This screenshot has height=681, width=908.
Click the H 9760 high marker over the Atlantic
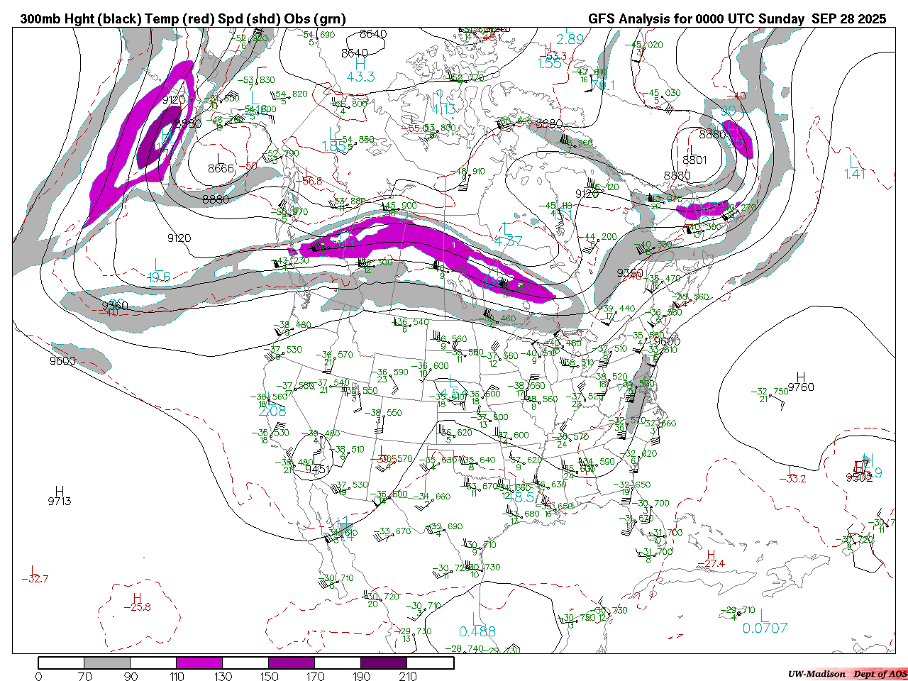coord(801,382)
